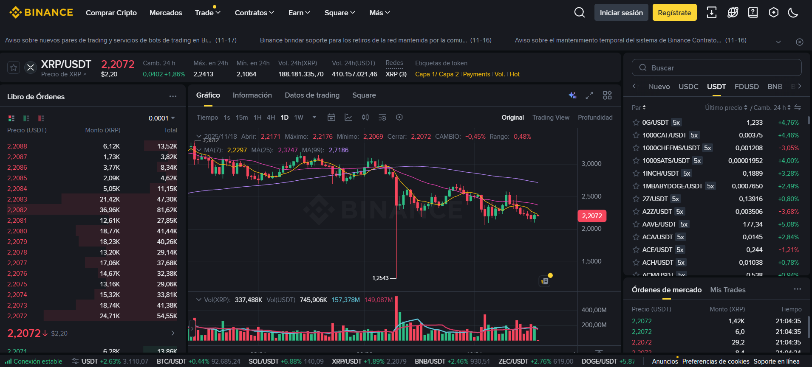
Task: Favorite the AAVE/USDT pair star
Action: 636,224
